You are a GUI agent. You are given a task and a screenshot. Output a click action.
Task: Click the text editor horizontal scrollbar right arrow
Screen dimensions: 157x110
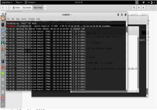coord(137,91)
